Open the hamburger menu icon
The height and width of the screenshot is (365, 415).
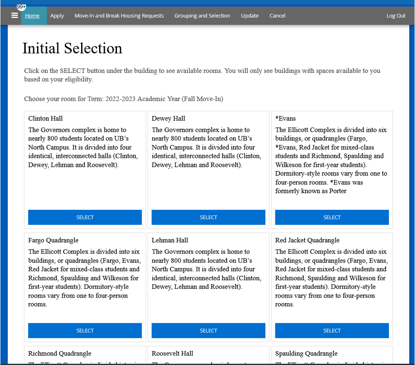point(15,16)
